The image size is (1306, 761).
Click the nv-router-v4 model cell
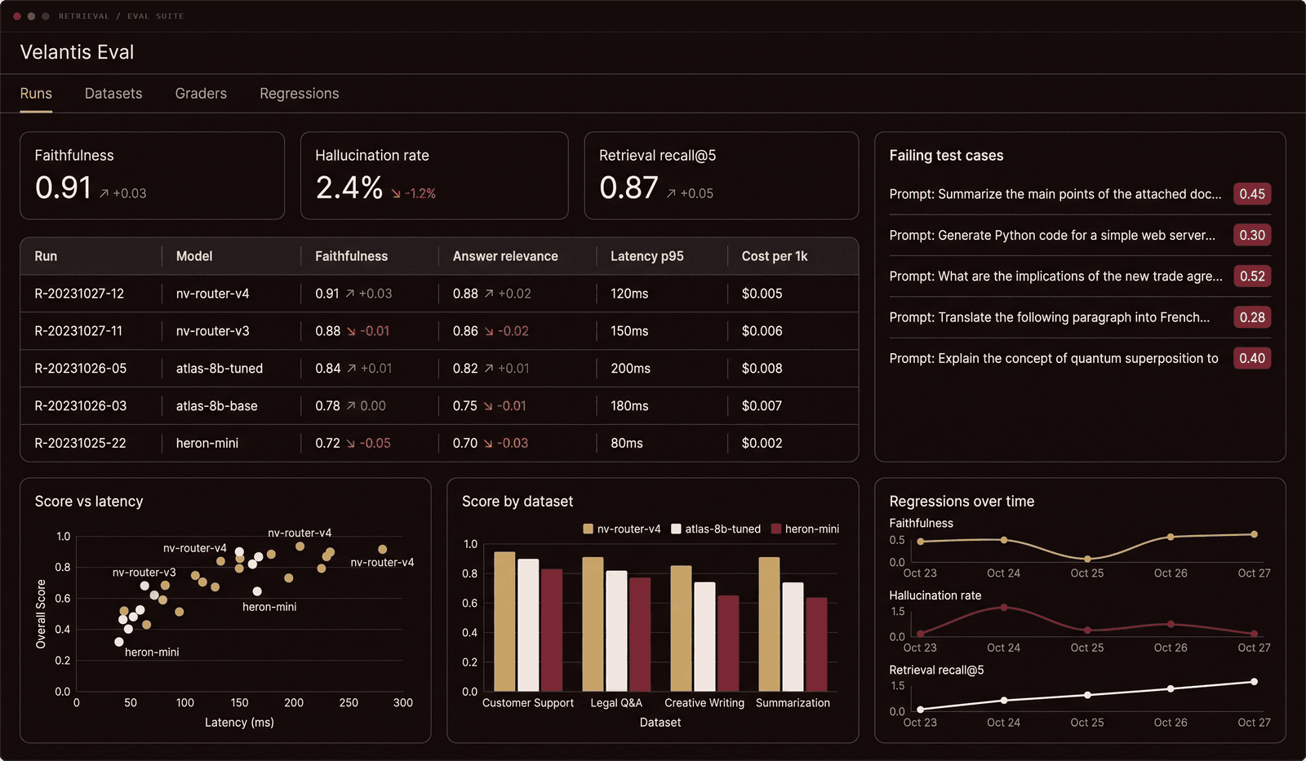pos(213,294)
